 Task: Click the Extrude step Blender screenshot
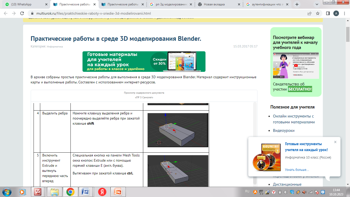(x=178, y=171)
